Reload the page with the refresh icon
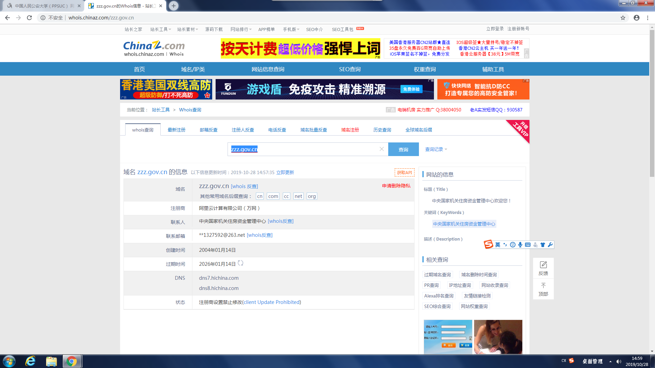This screenshot has width=655, height=368. (29, 18)
